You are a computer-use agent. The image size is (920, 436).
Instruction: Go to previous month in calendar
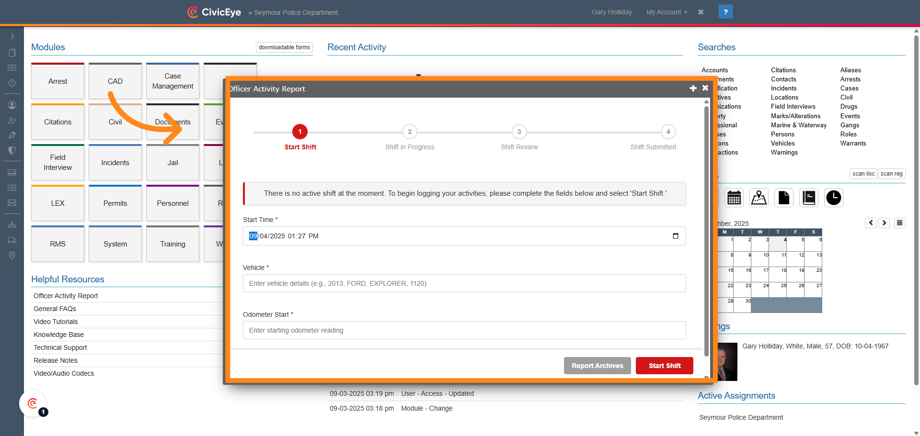[871, 223]
